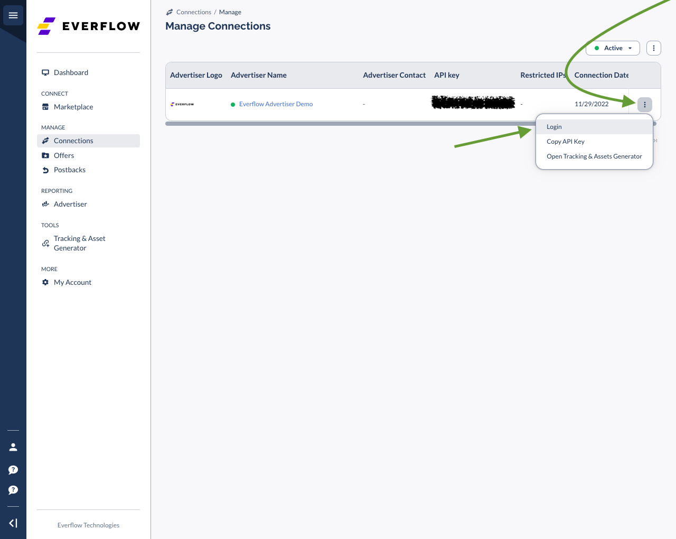Viewport: 676px width, 539px height.
Task: Click the Restricted IPs column header
Action: coord(543,75)
